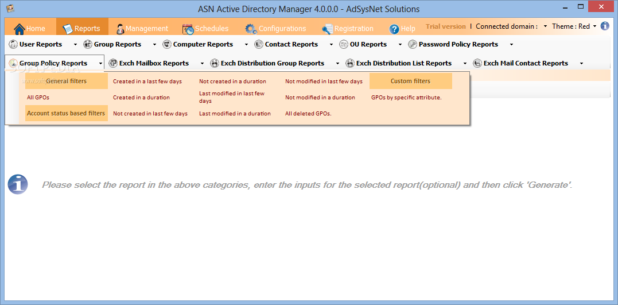Click the OU Reports icon

344,44
